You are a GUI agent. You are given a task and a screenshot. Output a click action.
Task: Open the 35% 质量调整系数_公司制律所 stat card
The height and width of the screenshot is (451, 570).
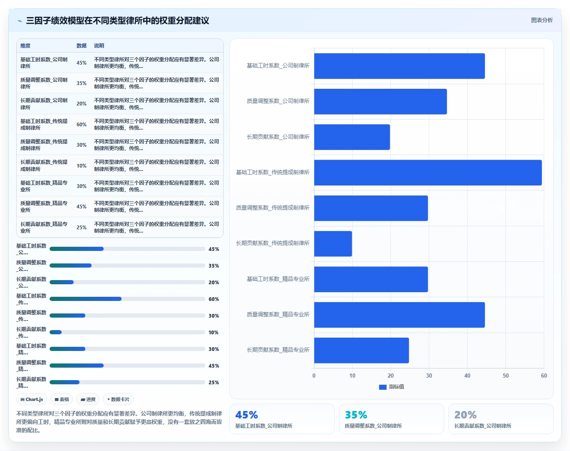coord(391,419)
